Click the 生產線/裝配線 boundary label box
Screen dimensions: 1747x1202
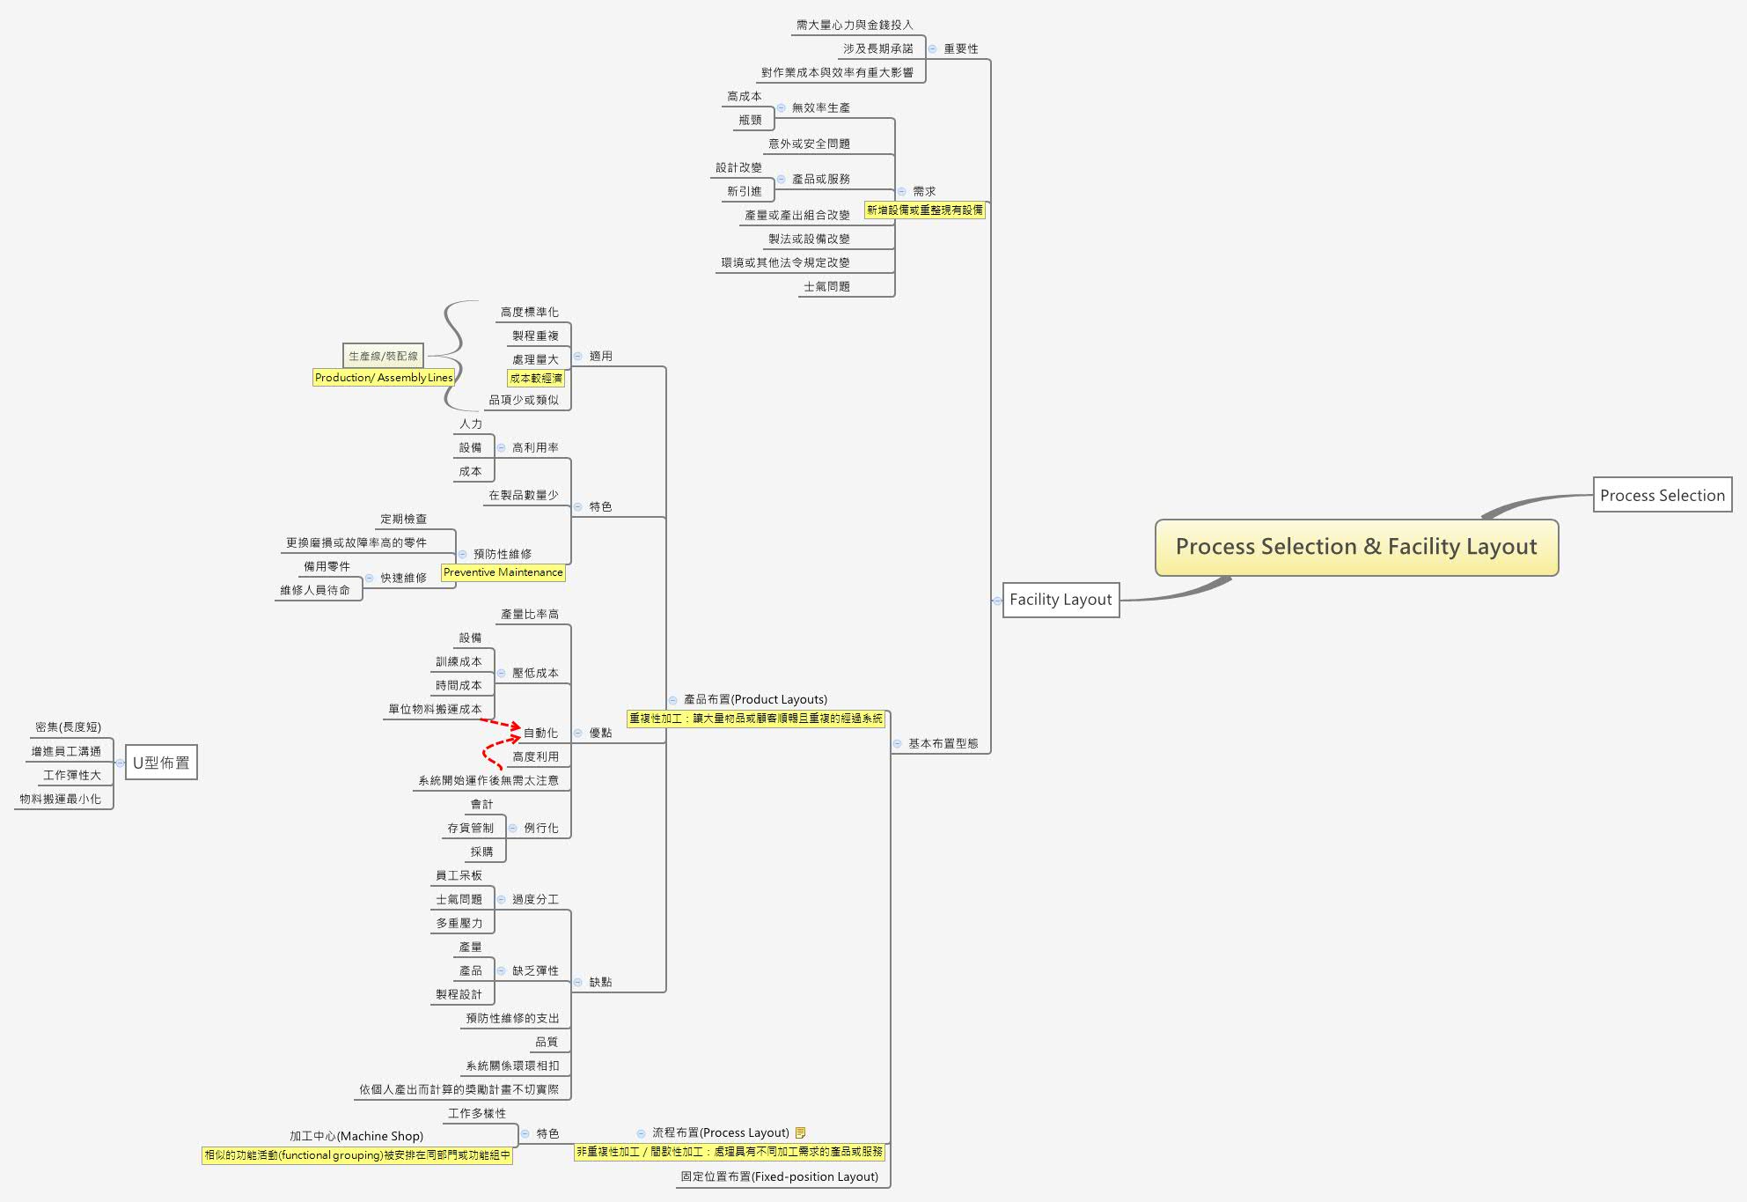tap(383, 356)
